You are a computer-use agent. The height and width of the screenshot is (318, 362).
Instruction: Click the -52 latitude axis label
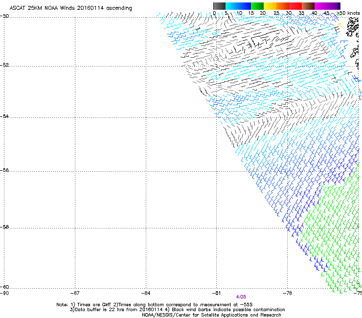[x=4, y=65]
